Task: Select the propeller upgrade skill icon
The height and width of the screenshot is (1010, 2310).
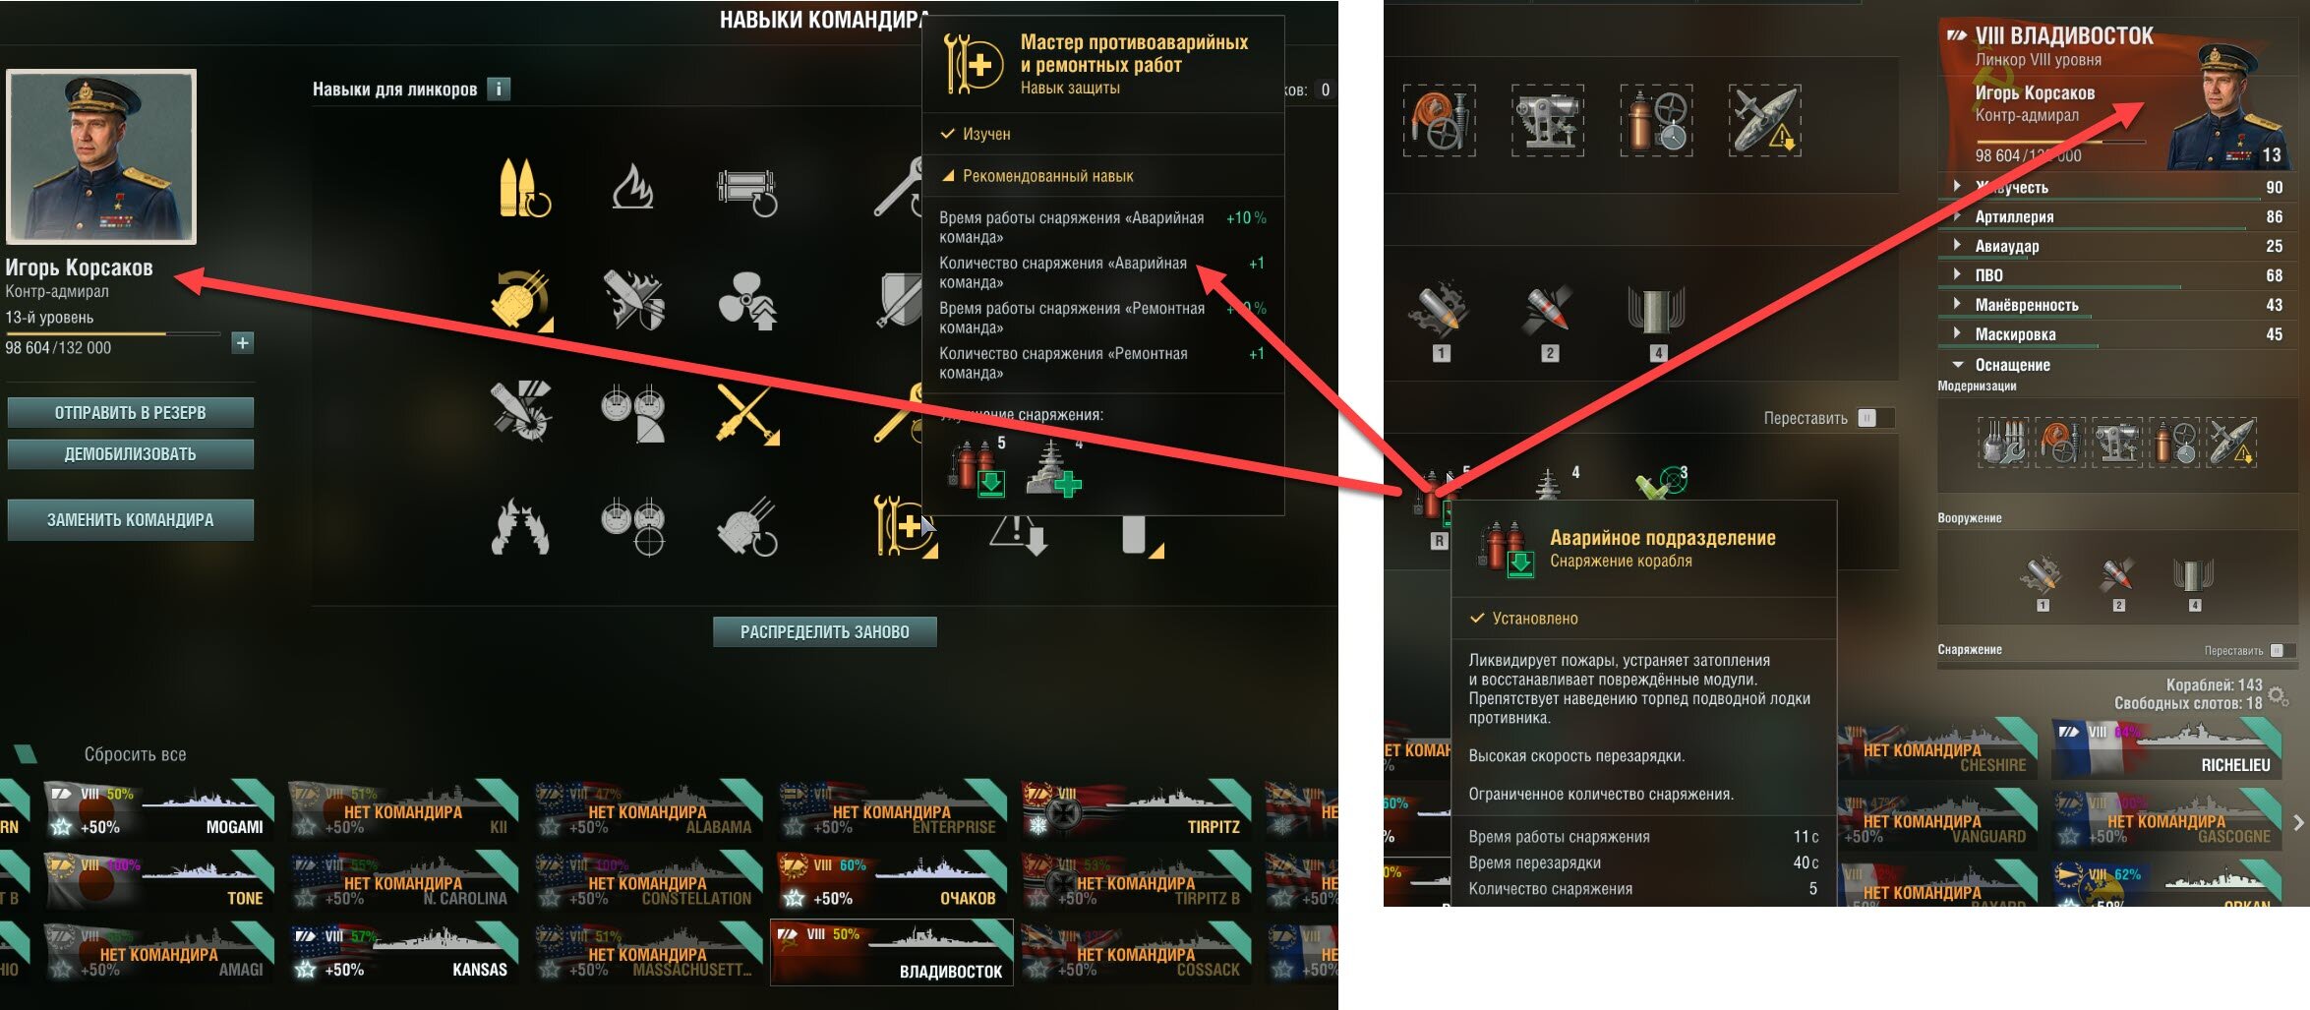Action: tap(747, 299)
